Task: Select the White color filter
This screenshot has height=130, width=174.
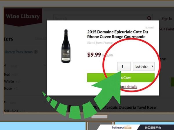Action: pyautogui.click(x=9, y=81)
